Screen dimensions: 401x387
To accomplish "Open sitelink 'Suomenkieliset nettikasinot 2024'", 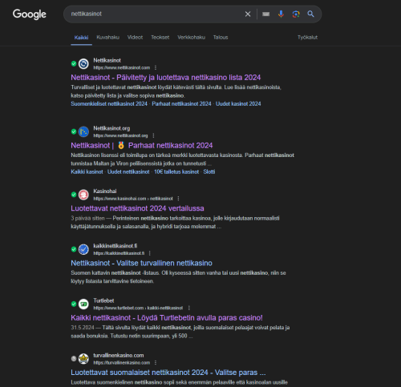I will point(109,104).
